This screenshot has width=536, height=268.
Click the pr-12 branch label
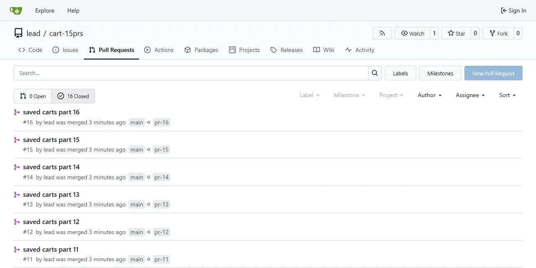pyautogui.click(x=161, y=232)
